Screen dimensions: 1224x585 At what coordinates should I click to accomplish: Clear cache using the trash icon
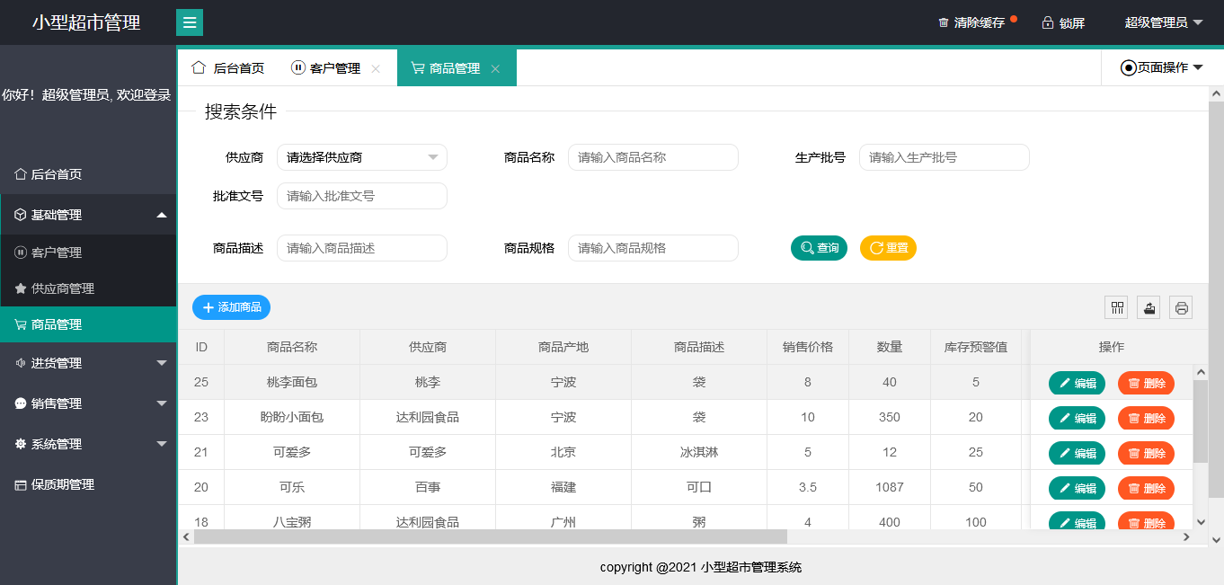pos(944,22)
